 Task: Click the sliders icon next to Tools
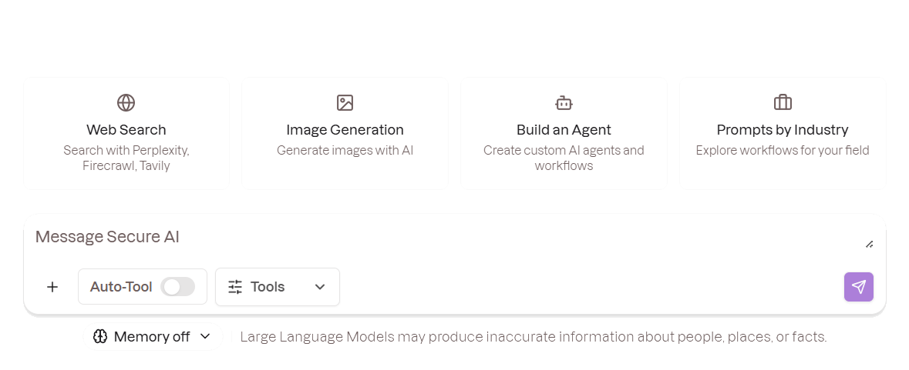235,287
